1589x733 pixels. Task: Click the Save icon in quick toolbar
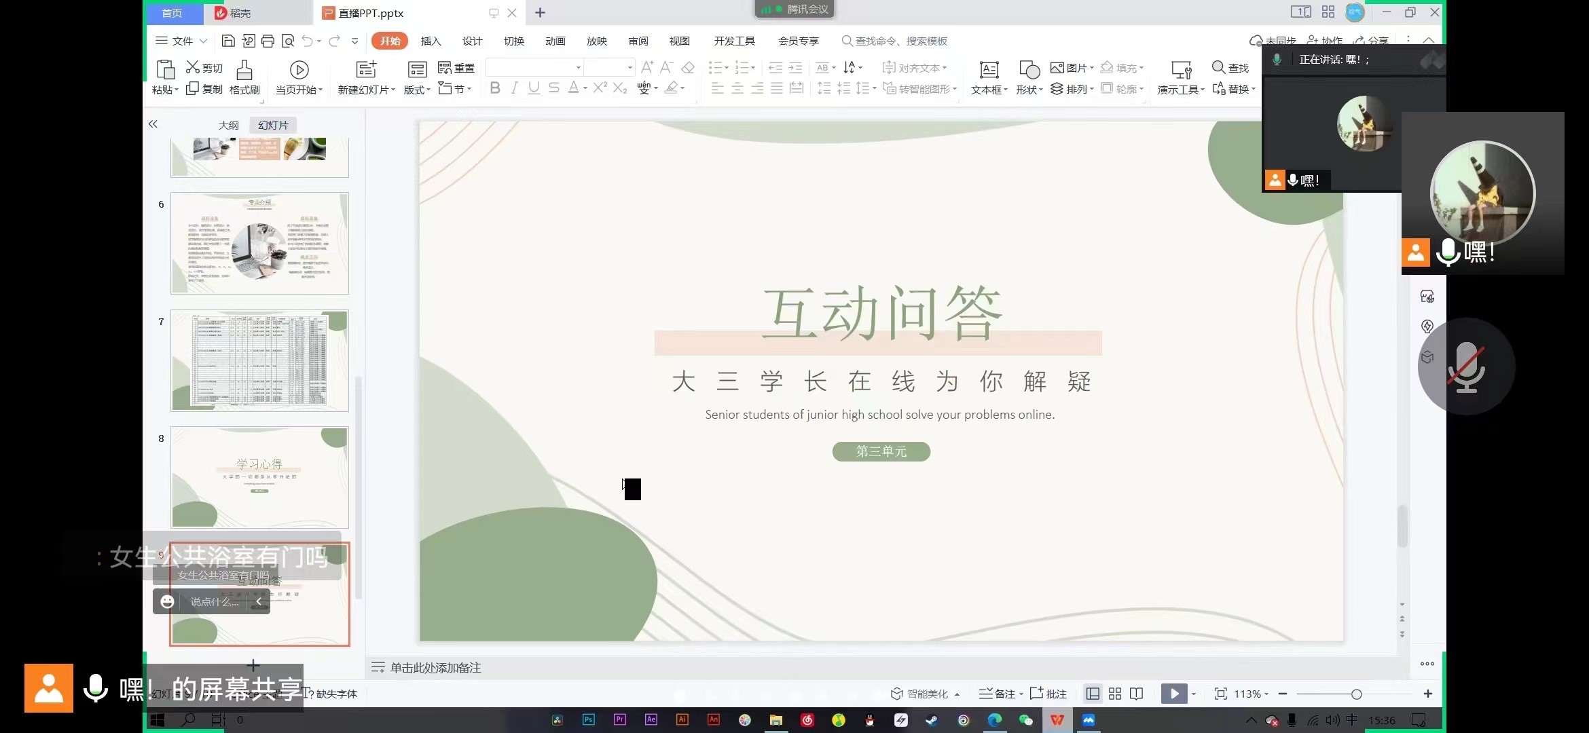pos(228,41)
